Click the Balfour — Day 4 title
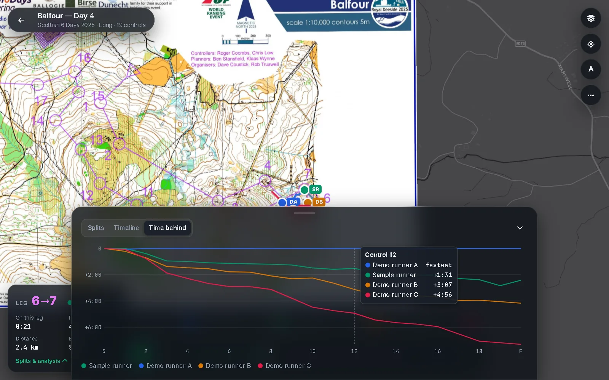Viewport: 609px width, 380px height. (66, 16)
